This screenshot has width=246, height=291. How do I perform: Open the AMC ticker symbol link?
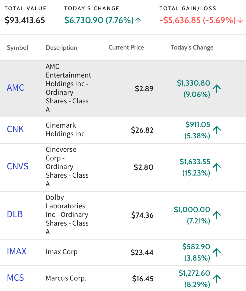[x=15, y=87]
